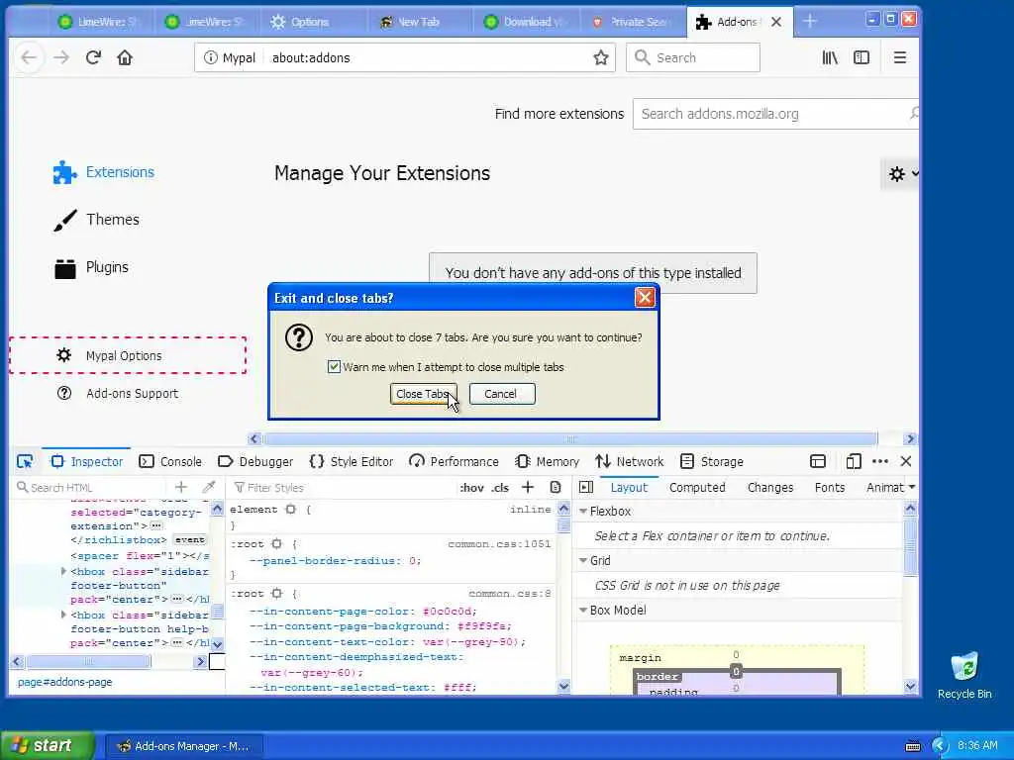Go back with the browser back arrow

pos(29,57)
